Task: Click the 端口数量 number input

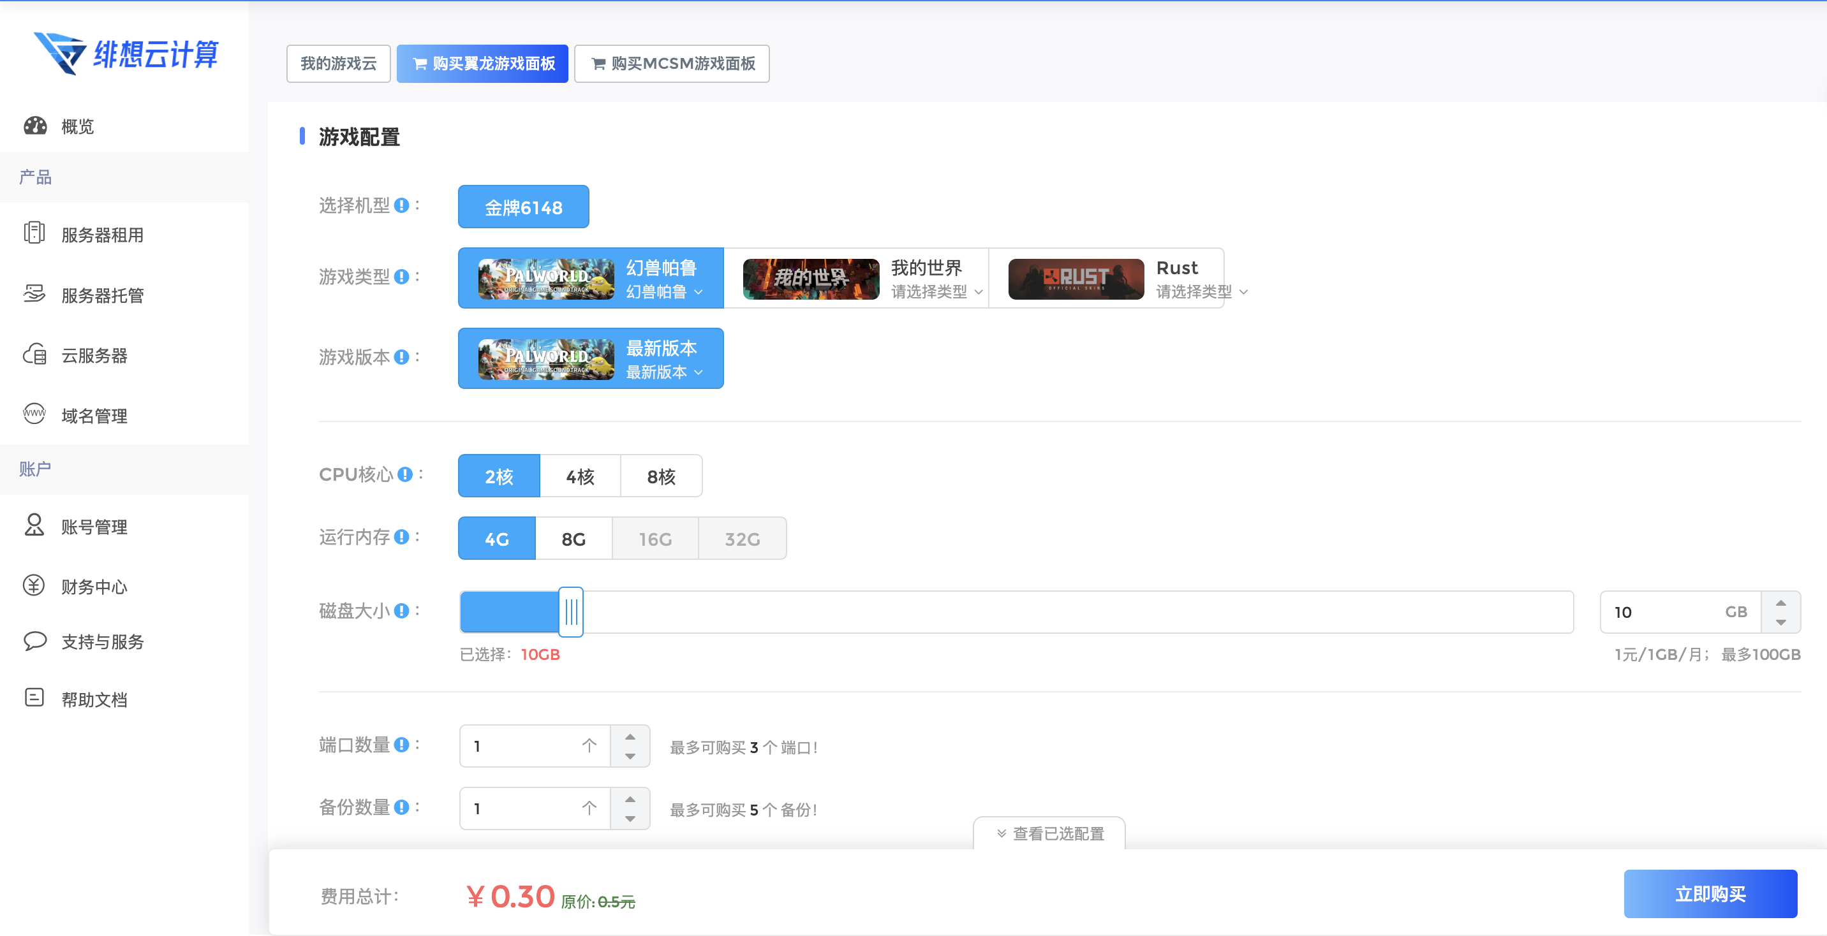Action: click(x=535, y=746)
